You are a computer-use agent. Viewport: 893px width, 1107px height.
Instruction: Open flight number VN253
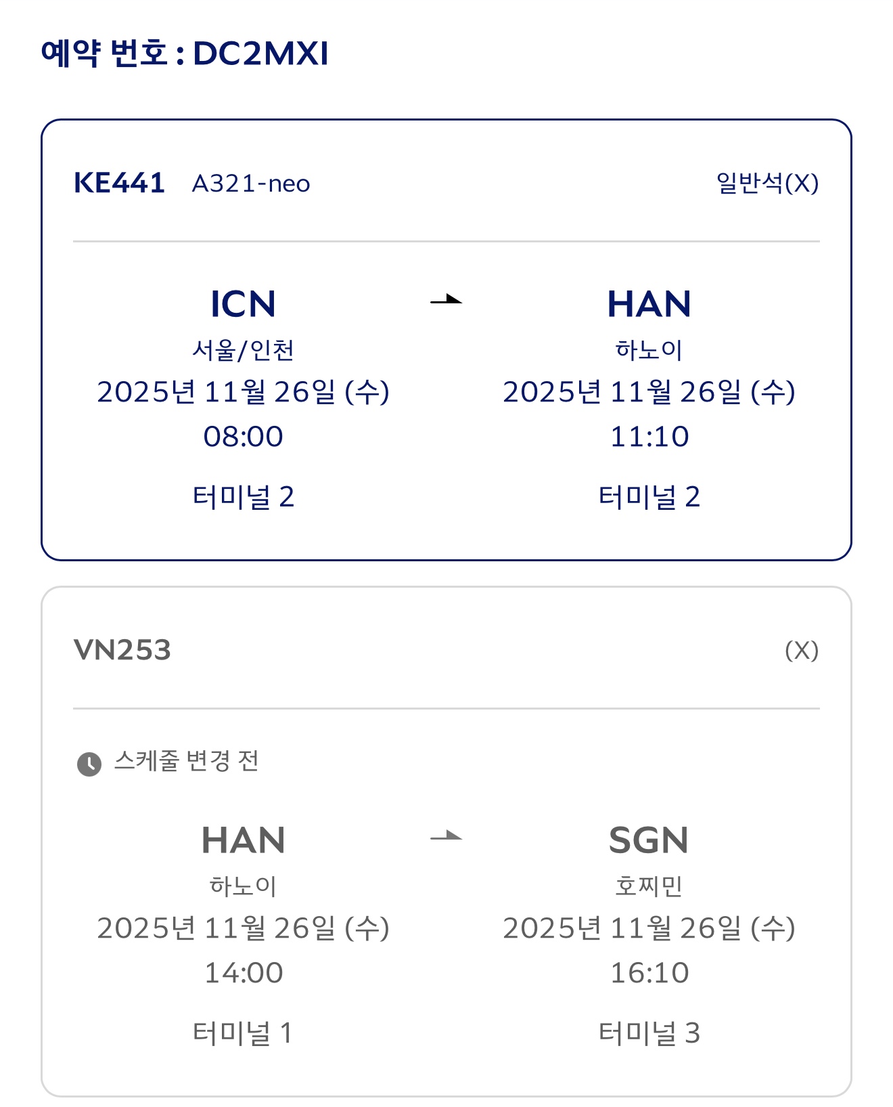122,650
